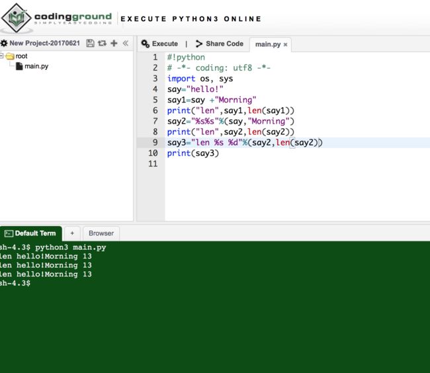Viewport: 430px width, 373px height.
Task: Click the 'say1=say +"Morning"' code line
Action: coord(212,100)
